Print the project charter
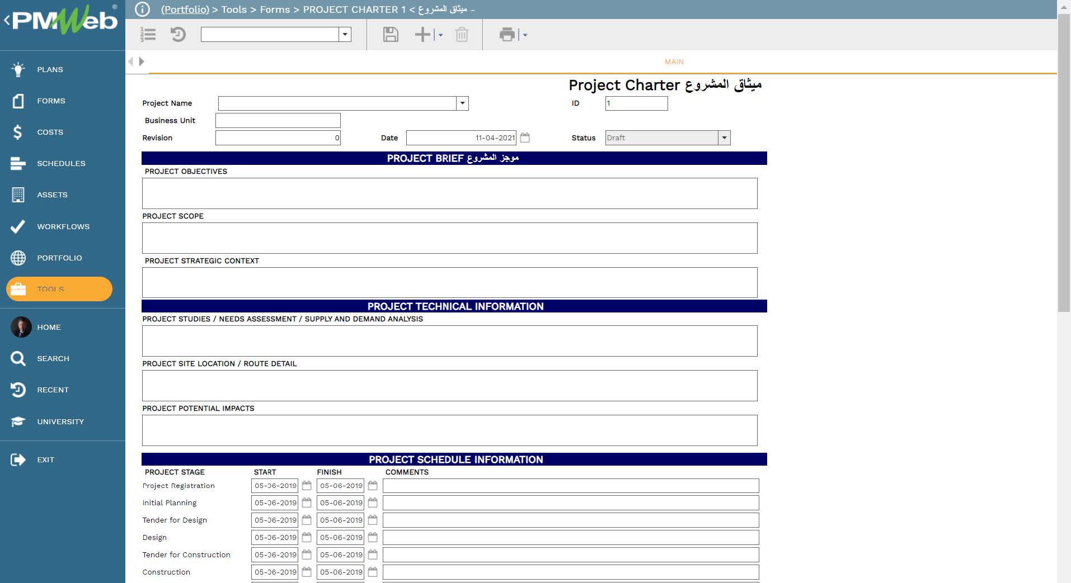The width and height of the screenshot is (1071, 583). pos(507,34)
